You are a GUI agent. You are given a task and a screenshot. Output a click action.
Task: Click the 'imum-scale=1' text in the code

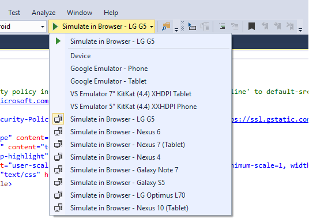point(258,165)
